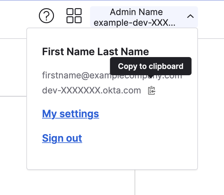
Task: Get help via the circled question mark
Action: tap(46, 16)
